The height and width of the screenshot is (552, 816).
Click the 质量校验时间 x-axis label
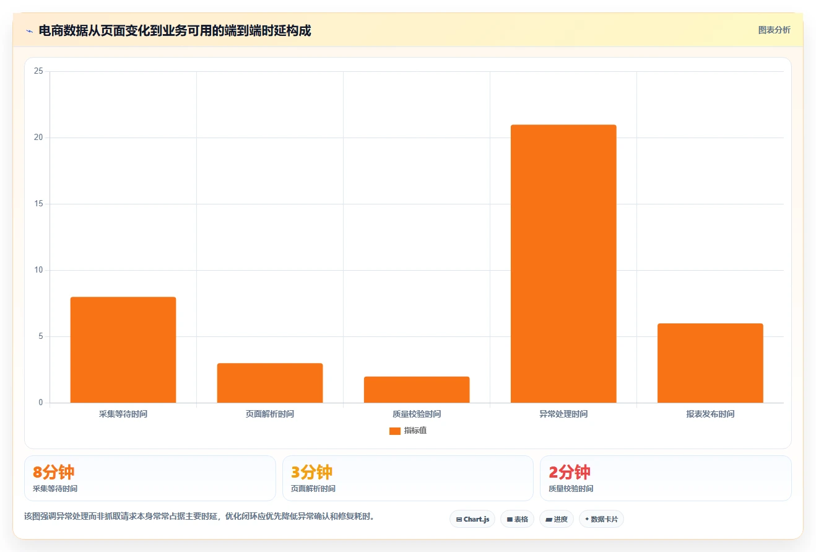[x=417, y=414]
